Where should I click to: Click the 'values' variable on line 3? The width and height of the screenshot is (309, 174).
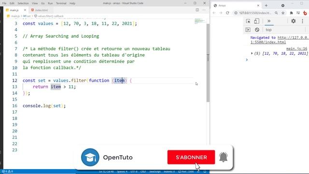pyautogui.click(x=45, y=24)
